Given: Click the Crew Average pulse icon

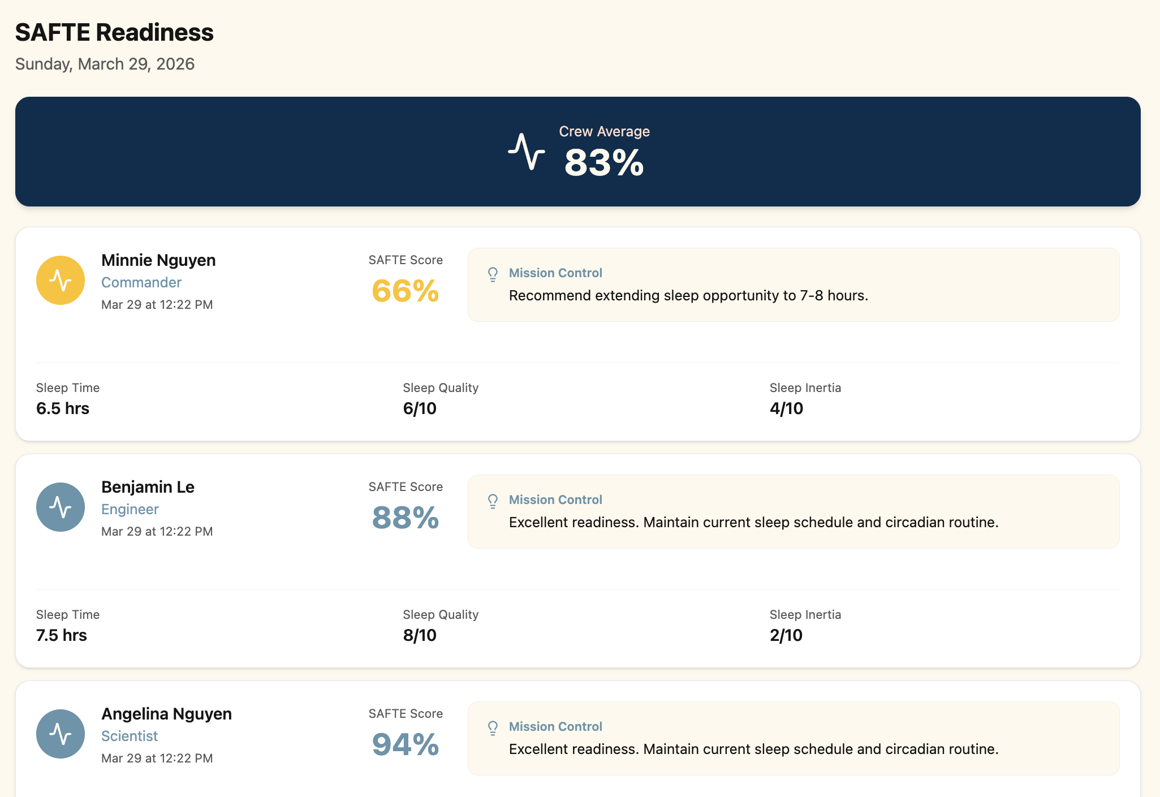Looking at the screenshot, I should pyautogui.click(x=527, y=152).
